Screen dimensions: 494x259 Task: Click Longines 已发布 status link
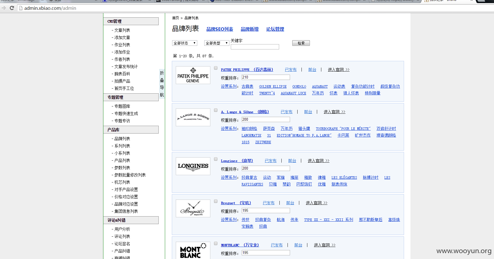pyautogui.click(x=270, y=161)
